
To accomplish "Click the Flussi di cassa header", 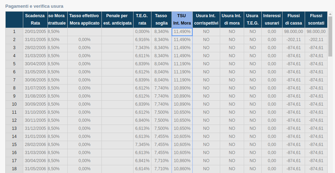I will click(x=293, y=20).
